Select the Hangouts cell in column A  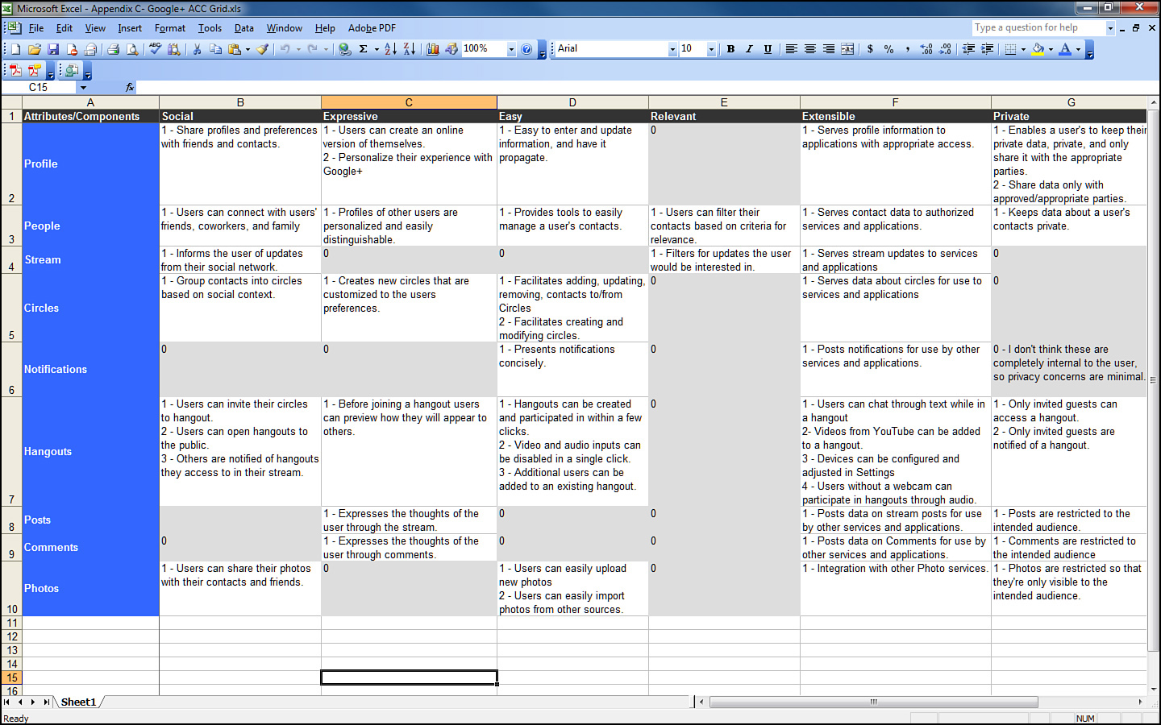tap(90, 452)
